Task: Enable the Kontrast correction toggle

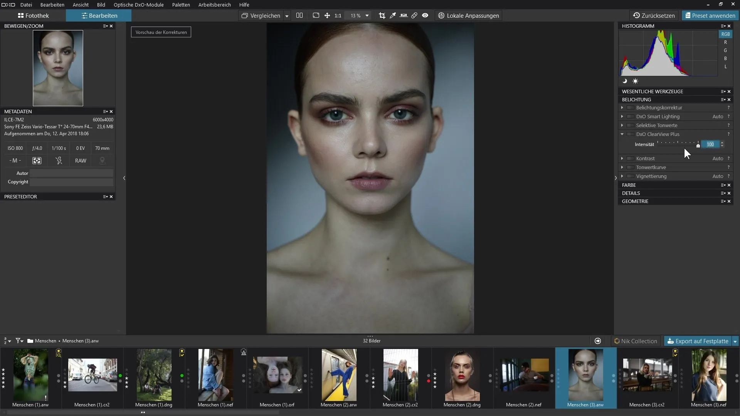Action: (631, 158)
